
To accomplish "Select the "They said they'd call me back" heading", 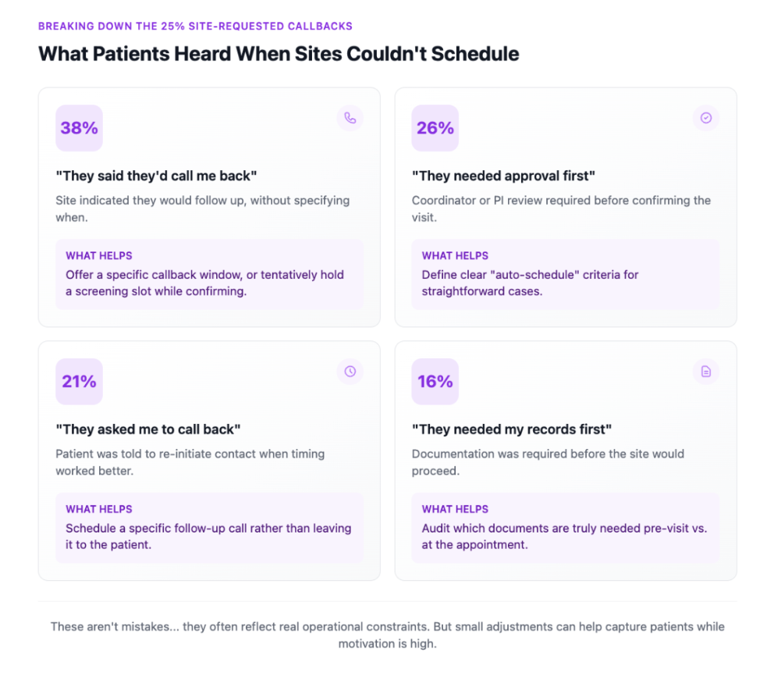I will pos(156,176).
